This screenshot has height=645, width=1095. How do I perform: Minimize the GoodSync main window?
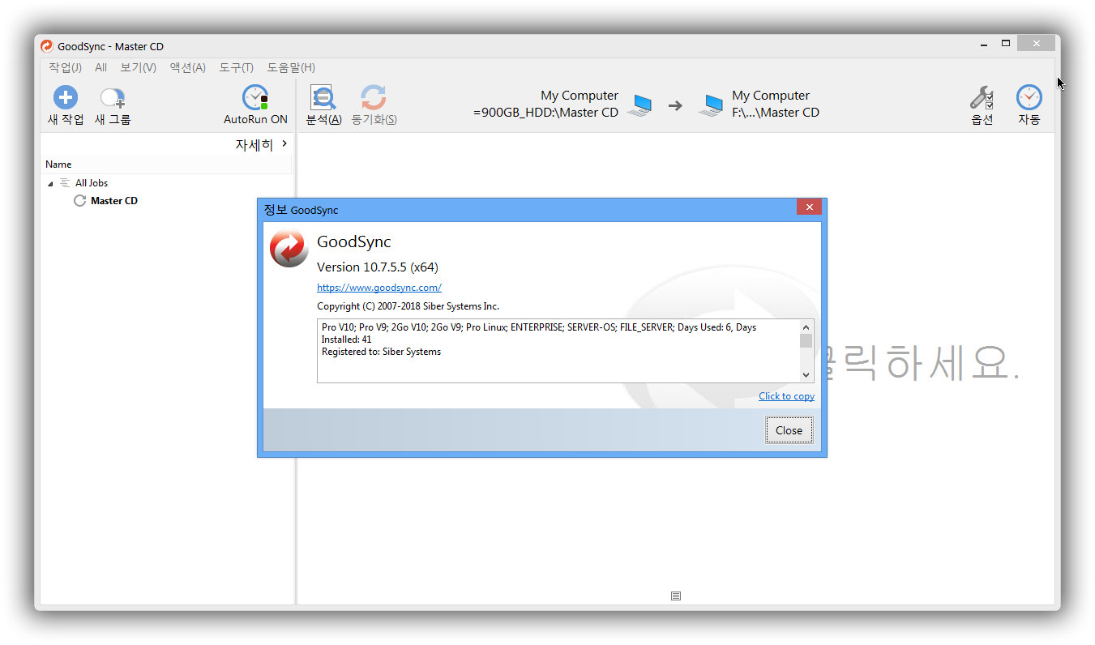(x=983, y=44)
